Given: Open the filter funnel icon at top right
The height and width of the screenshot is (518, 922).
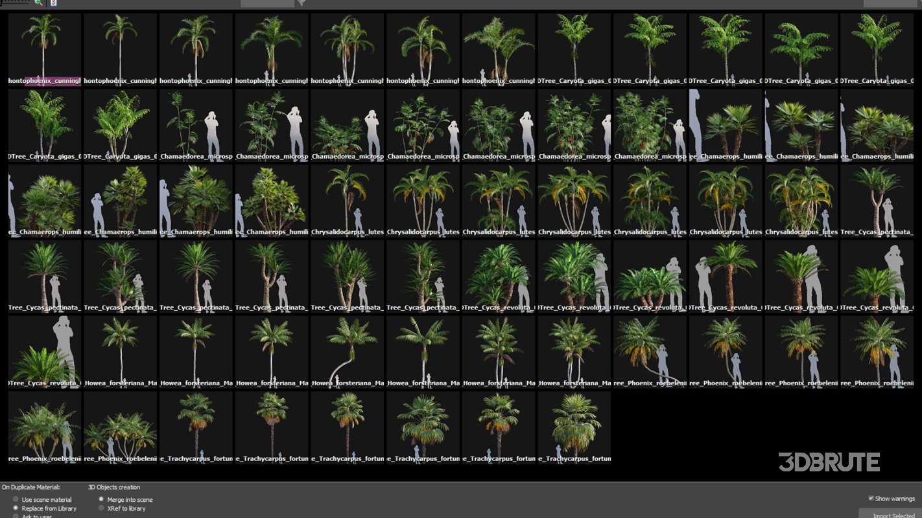Looking at the screenshot, I should [x=300, y=3].
